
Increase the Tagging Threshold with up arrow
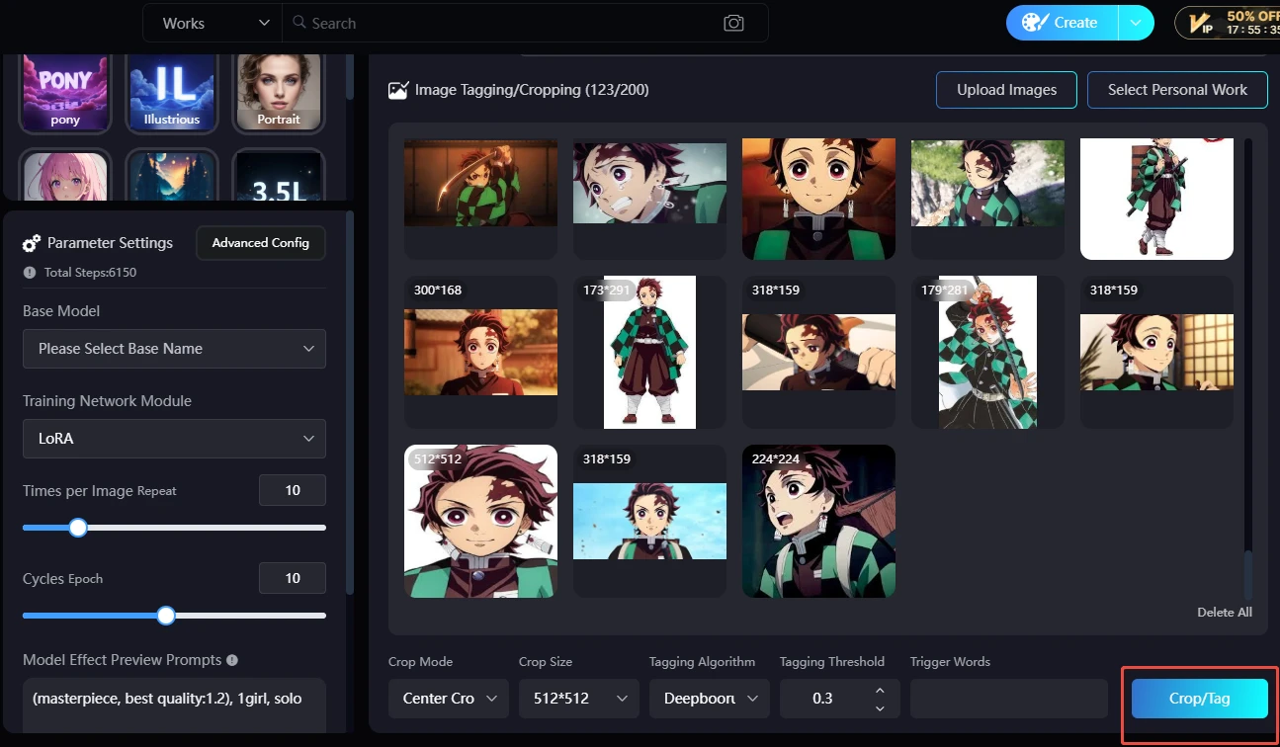[880, 690]
